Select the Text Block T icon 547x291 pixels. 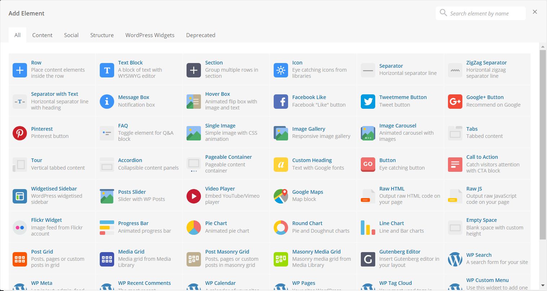click(107, 70)
